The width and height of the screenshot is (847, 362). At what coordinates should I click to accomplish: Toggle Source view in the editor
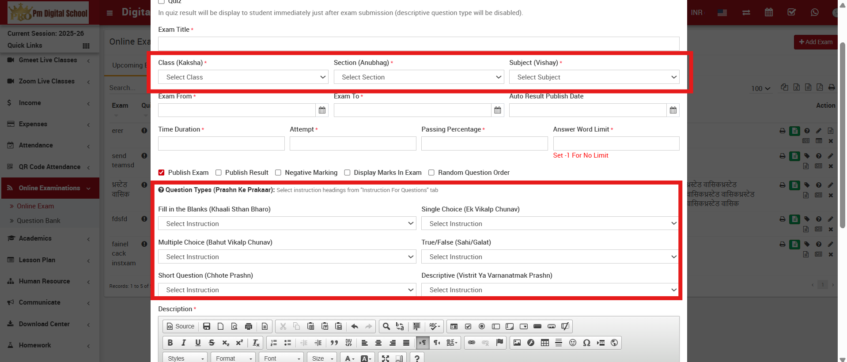181,326
